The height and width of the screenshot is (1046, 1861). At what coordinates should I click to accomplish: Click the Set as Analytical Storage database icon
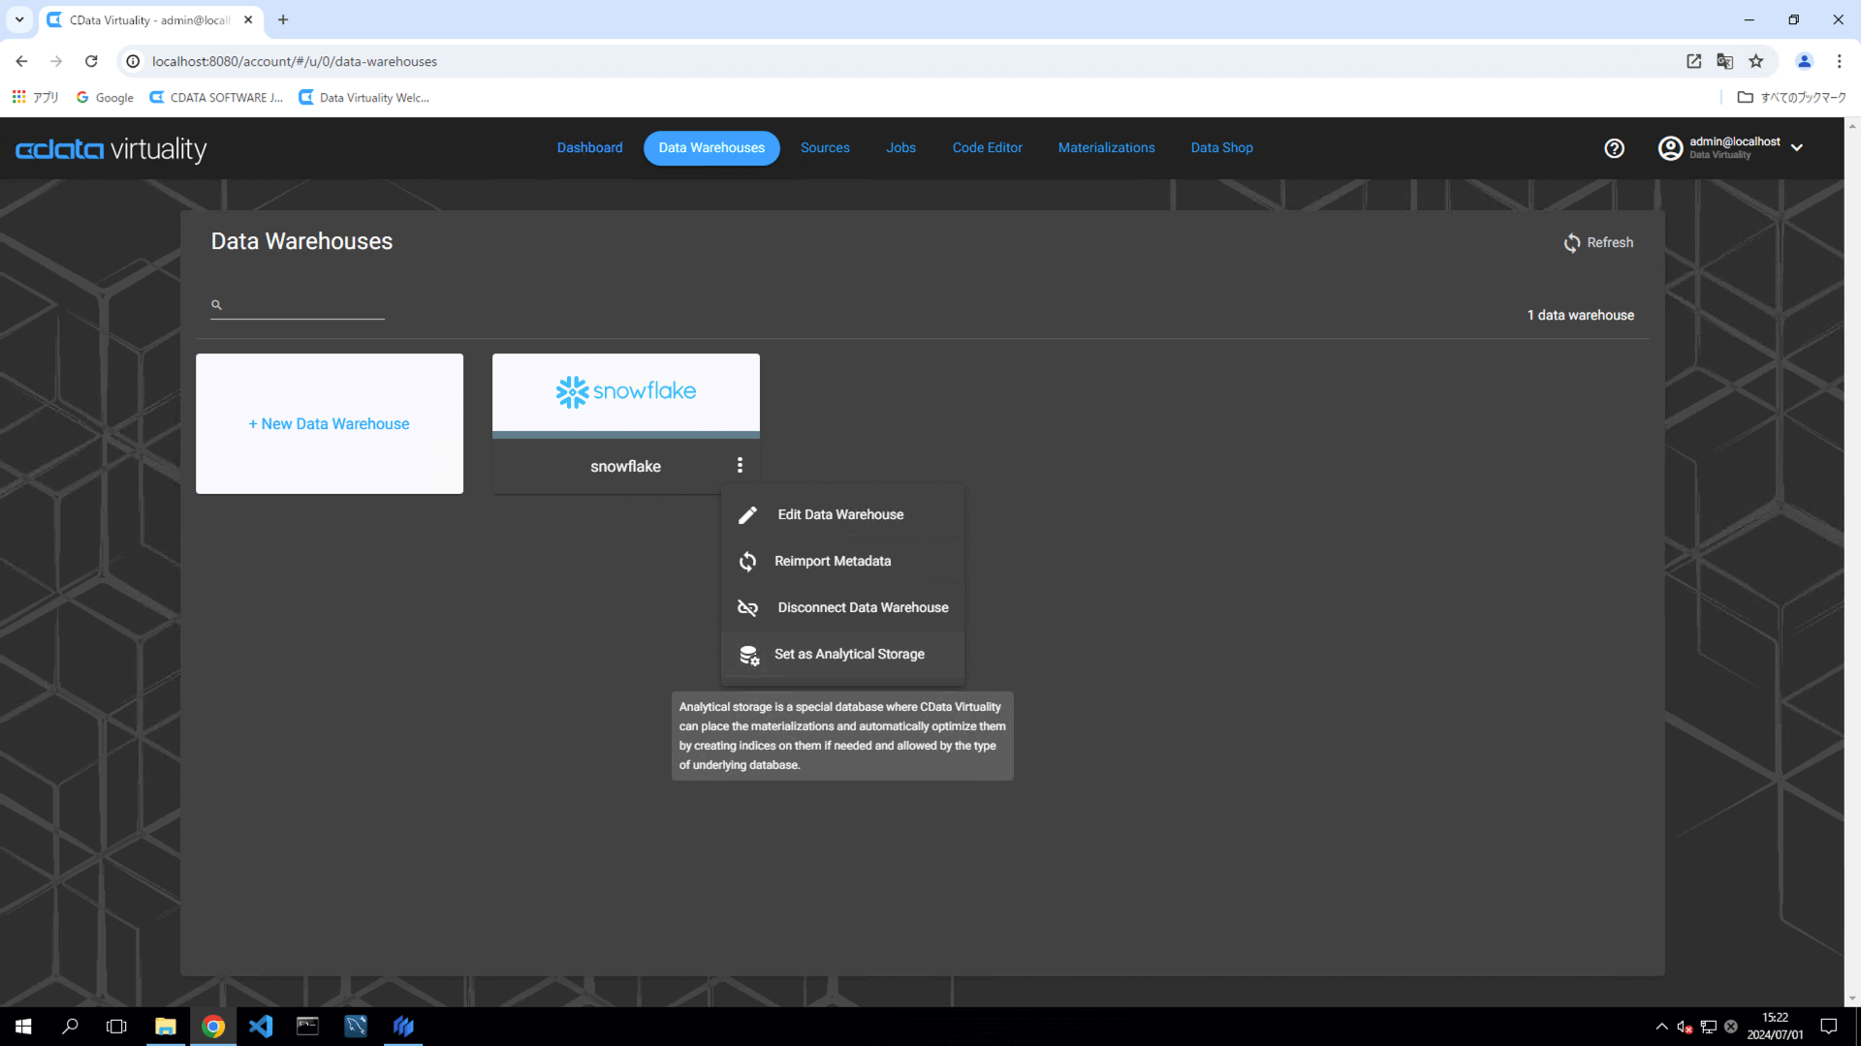click(749, 656)
